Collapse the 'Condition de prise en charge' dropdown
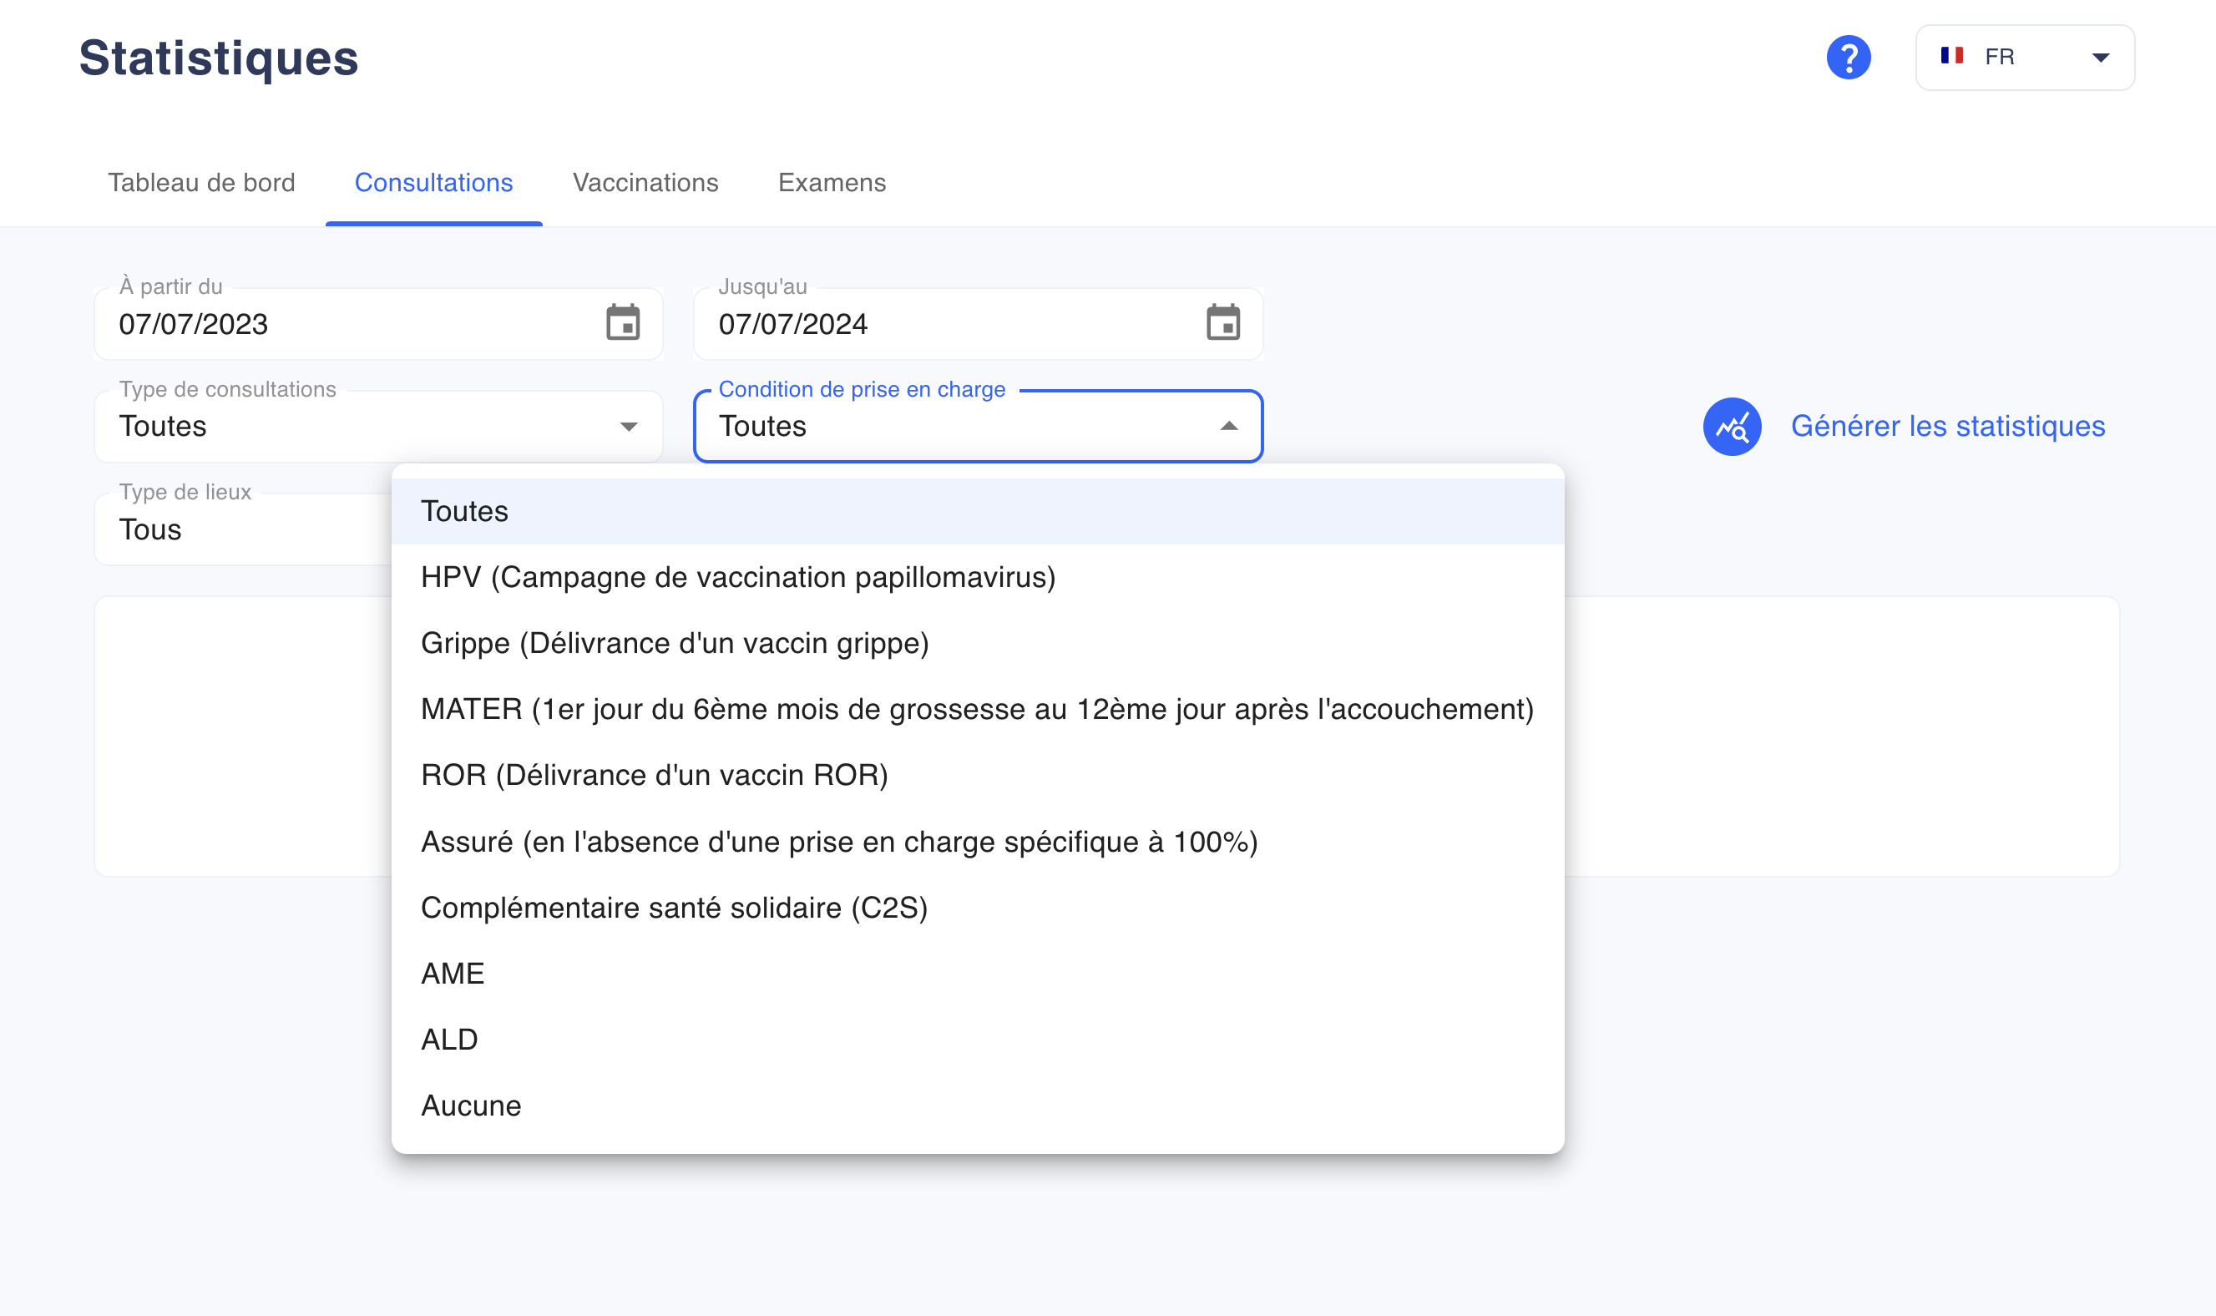The height and width of the screenshot is (1316, 2216). point(978,427)
